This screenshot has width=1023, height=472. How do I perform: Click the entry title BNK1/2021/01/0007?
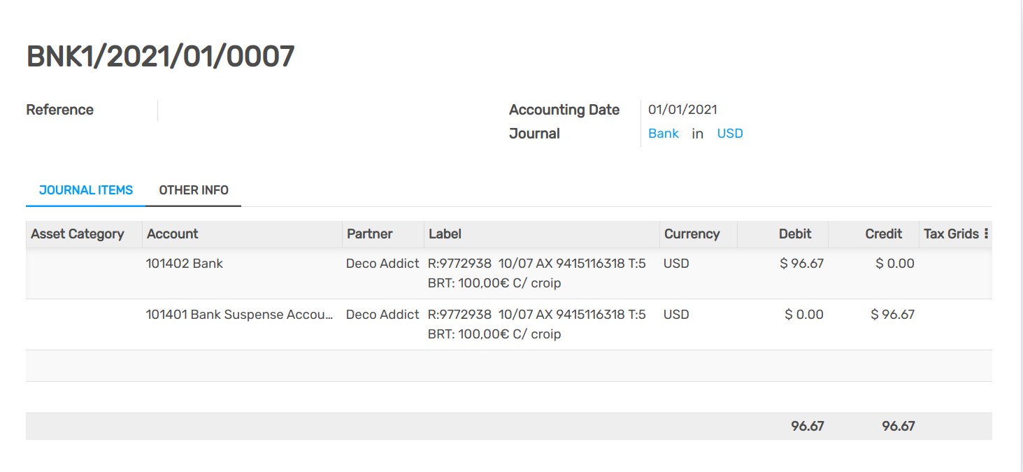tap(159, 56)
